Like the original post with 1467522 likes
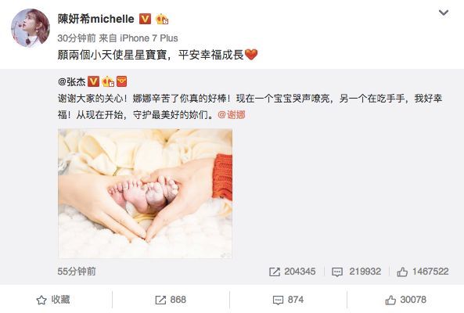The image size is (464, 313). [423, 272]
